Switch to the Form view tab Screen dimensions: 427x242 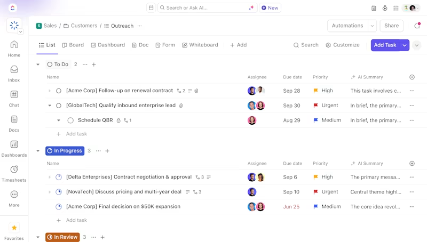pos(165,45)
